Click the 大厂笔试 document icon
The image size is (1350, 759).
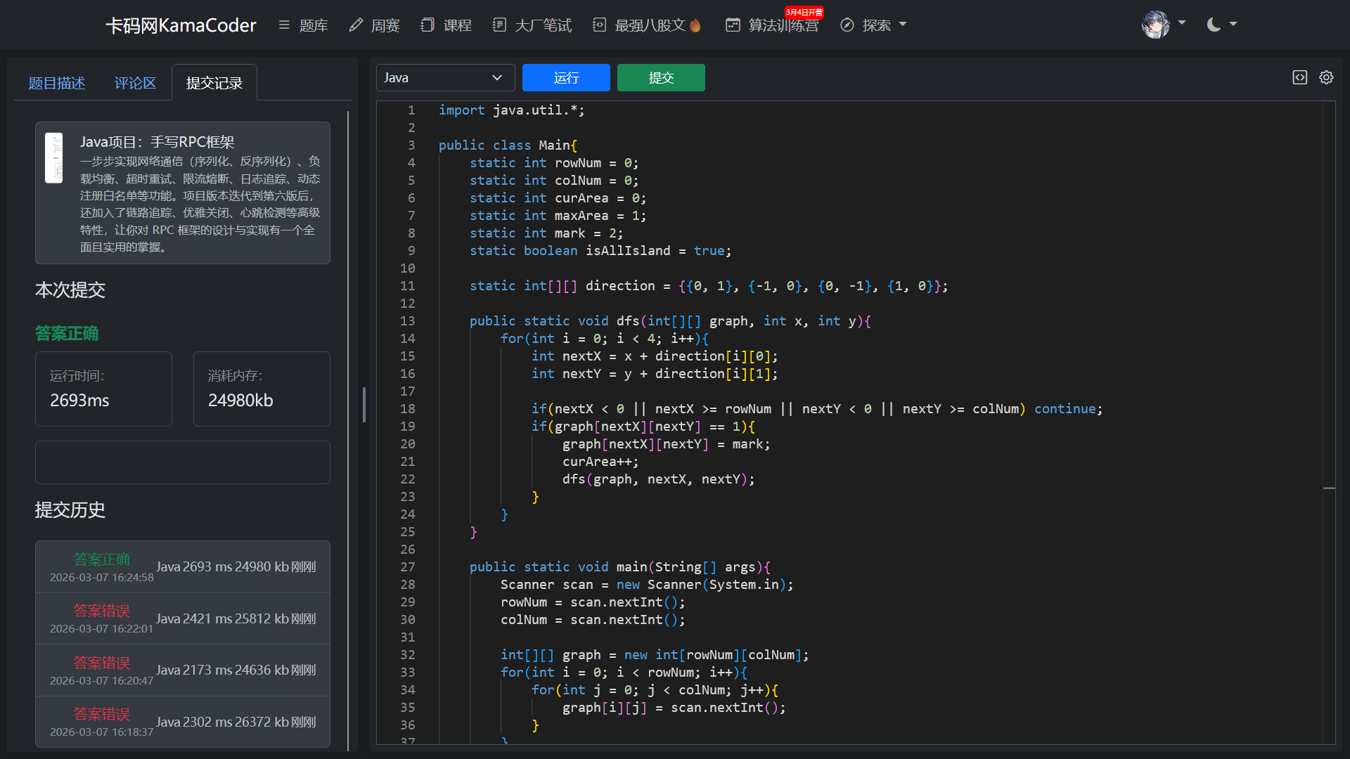coord(499,25)
